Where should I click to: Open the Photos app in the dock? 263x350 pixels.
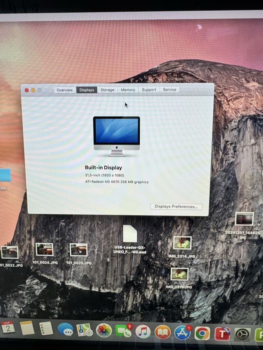tap(104, 330)
